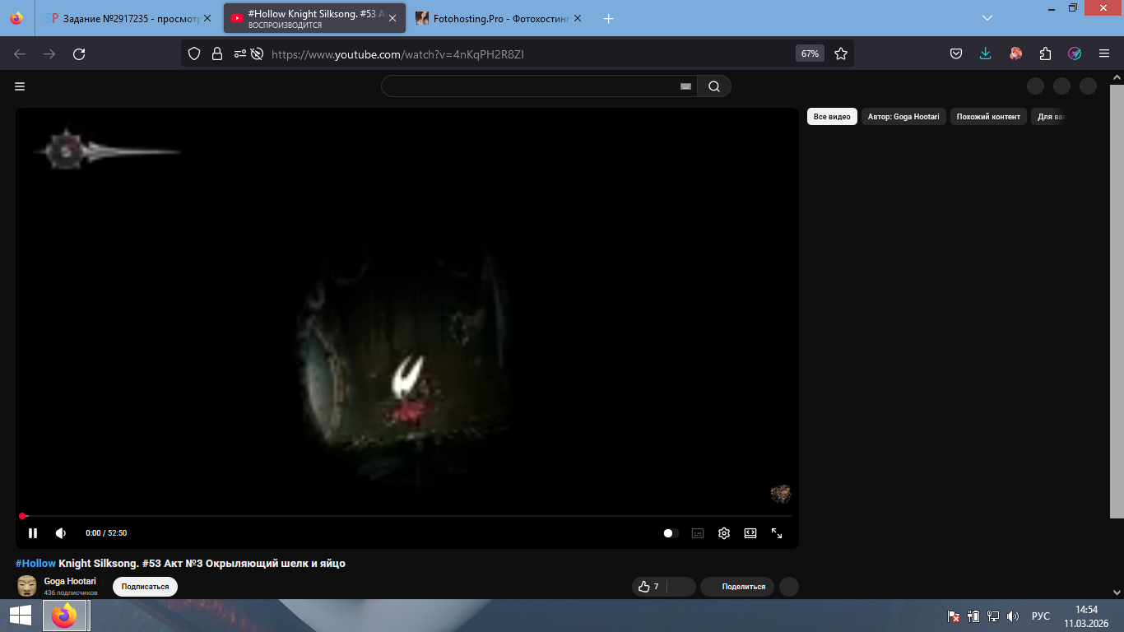This screenshot has width=1124, height=632.
Task: Reset zoom via the 67% badge
Action: (x=810, y=53)
